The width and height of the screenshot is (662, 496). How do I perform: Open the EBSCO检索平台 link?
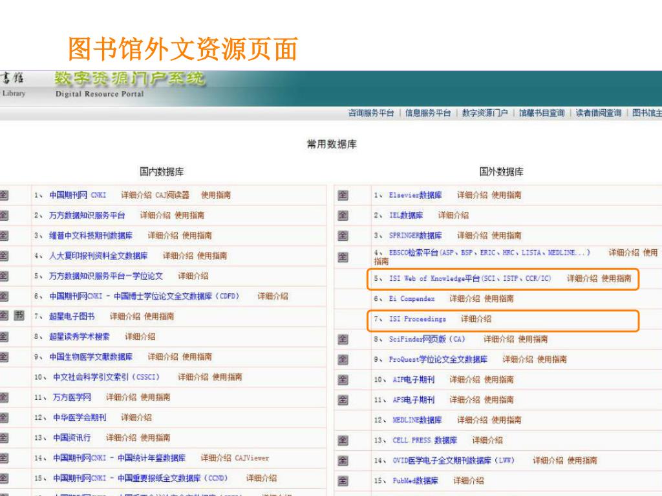[489, 253]
